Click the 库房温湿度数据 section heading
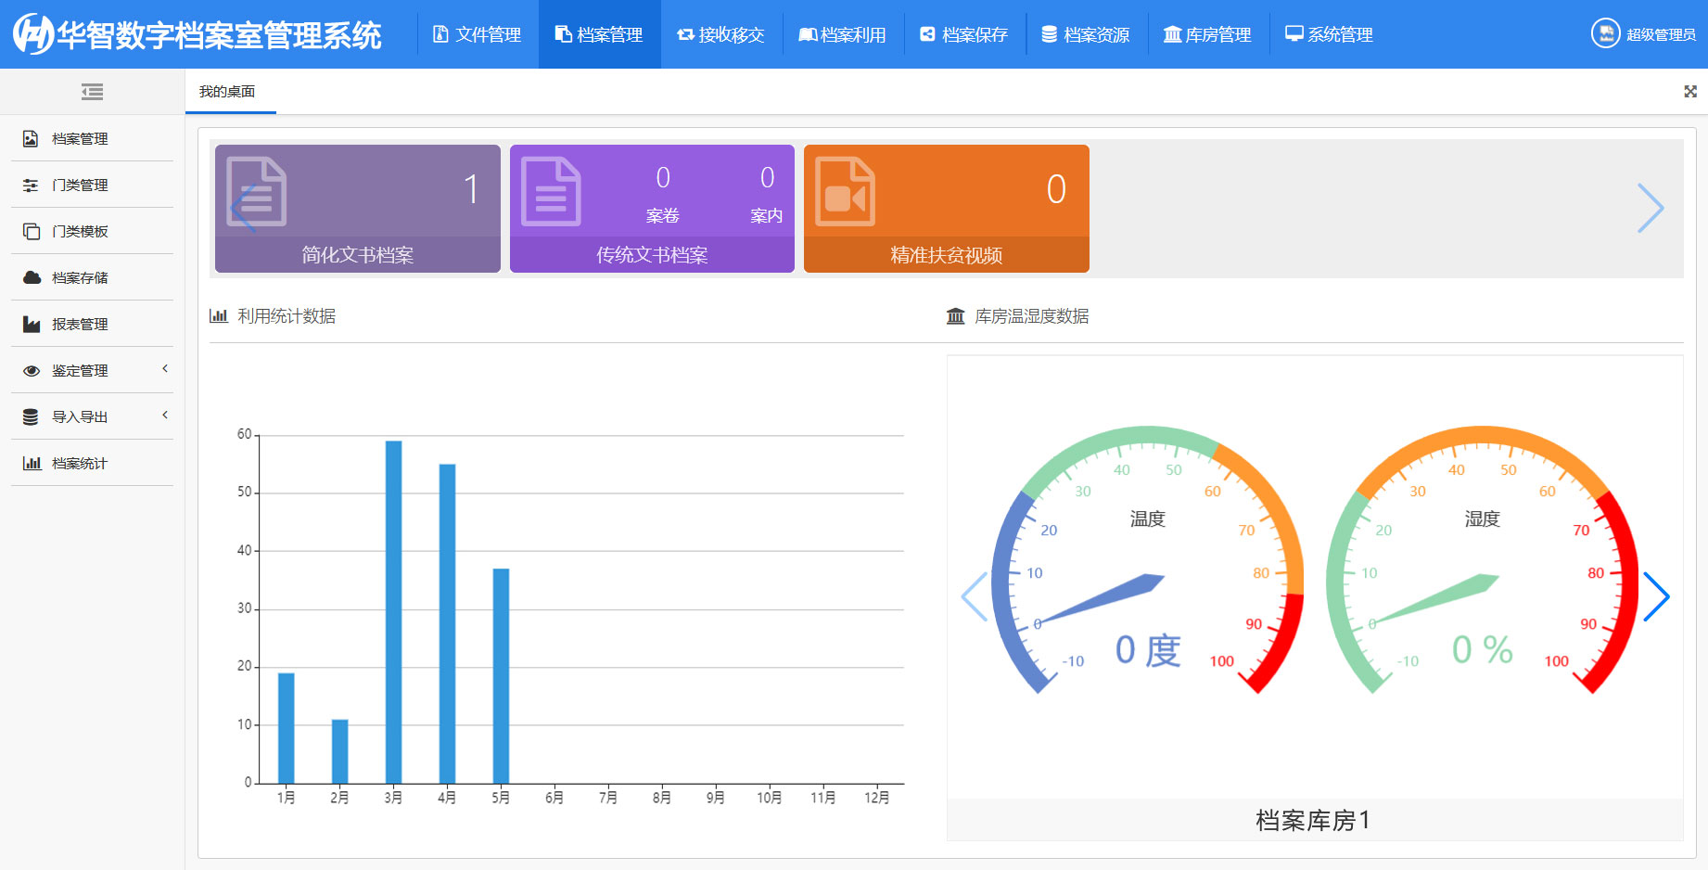 [1032, 316]
